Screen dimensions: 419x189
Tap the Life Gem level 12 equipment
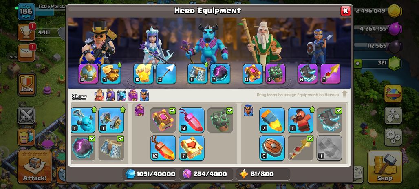(x=163, y=148)
